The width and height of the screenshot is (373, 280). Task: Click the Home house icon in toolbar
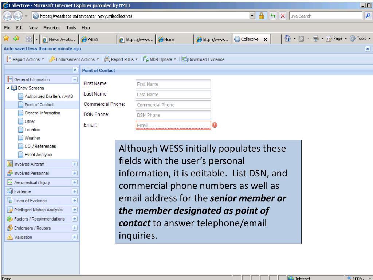pos(288,38)
